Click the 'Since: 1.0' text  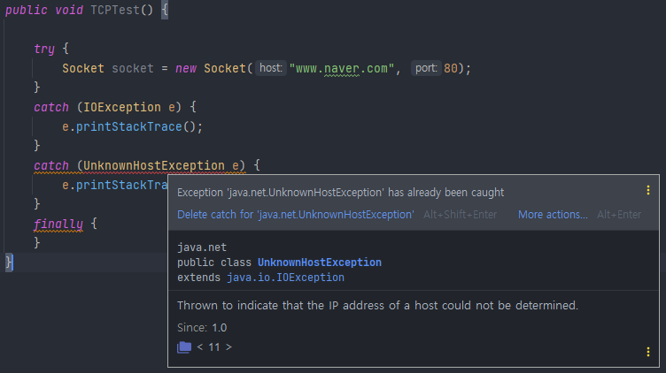(x=202, y=328)
